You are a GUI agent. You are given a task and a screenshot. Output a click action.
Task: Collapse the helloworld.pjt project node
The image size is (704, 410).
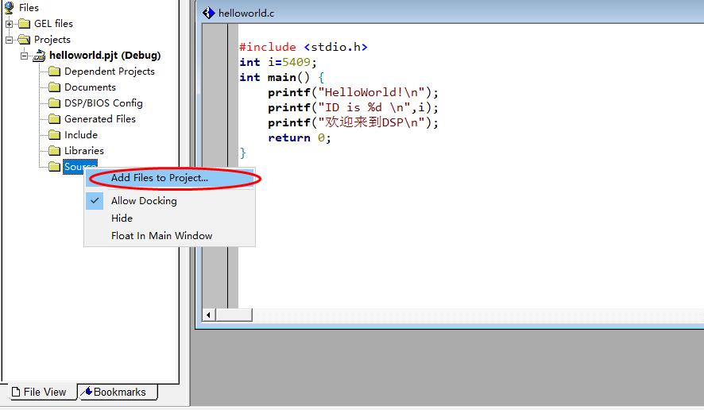coord(25,56)
